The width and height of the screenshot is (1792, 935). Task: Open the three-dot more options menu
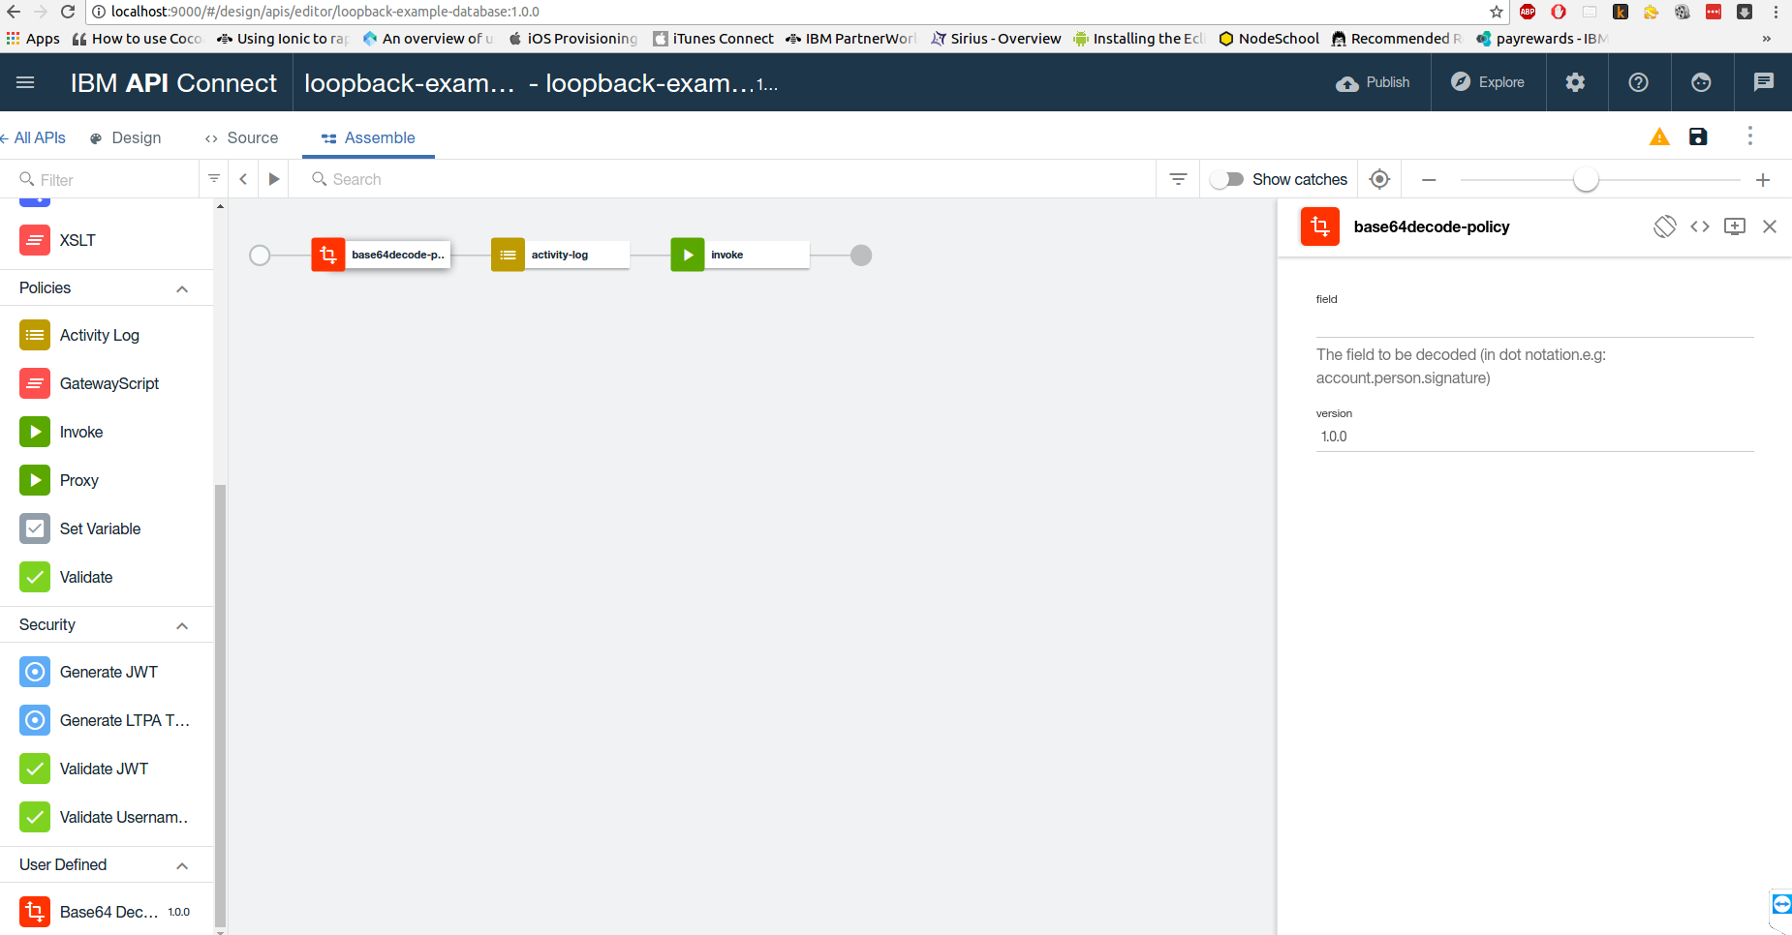point(1749,136)
